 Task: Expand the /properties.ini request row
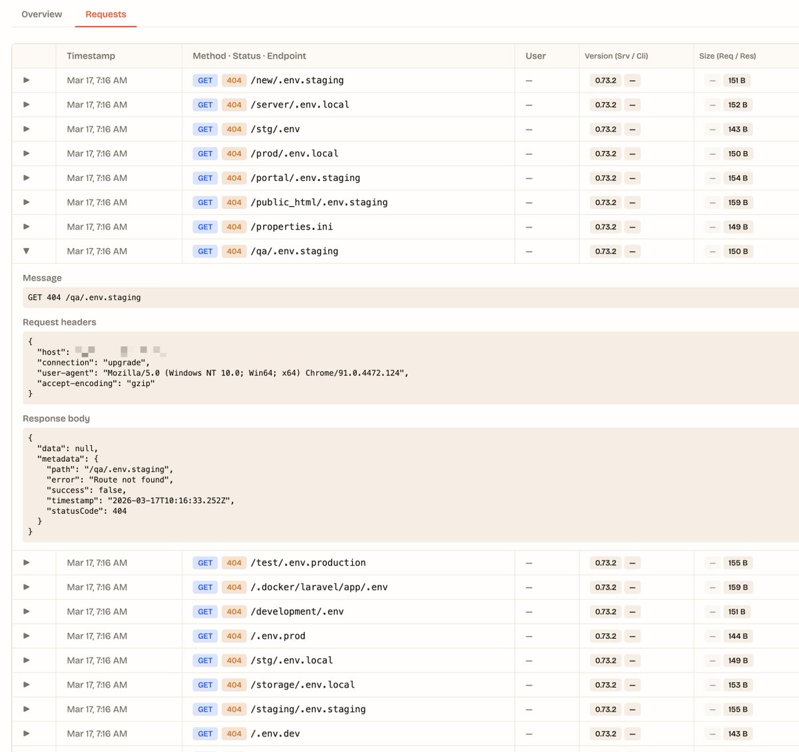click(x=27, y=226)
